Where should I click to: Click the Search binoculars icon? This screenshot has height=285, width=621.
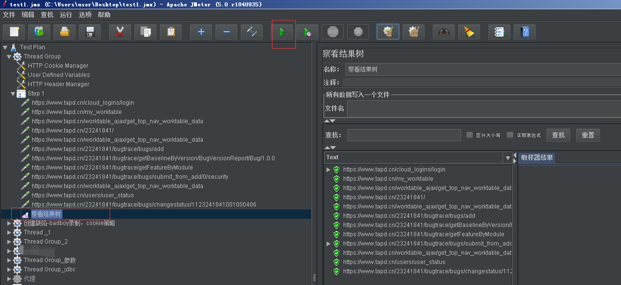444,32
